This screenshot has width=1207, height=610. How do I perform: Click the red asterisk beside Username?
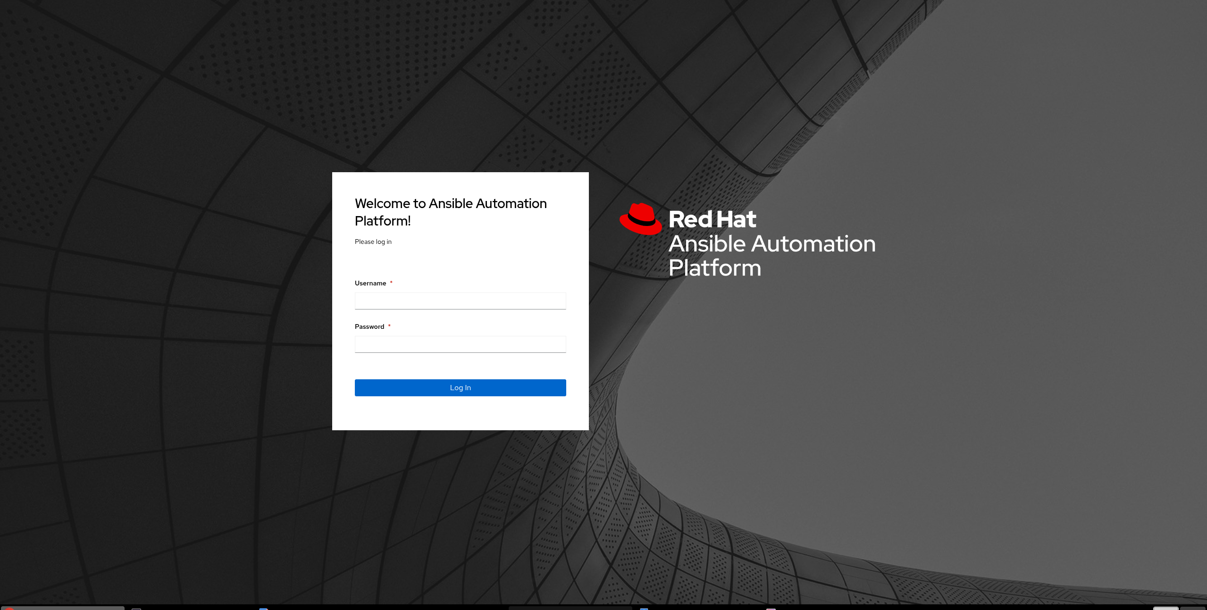(x=391, y=283)
